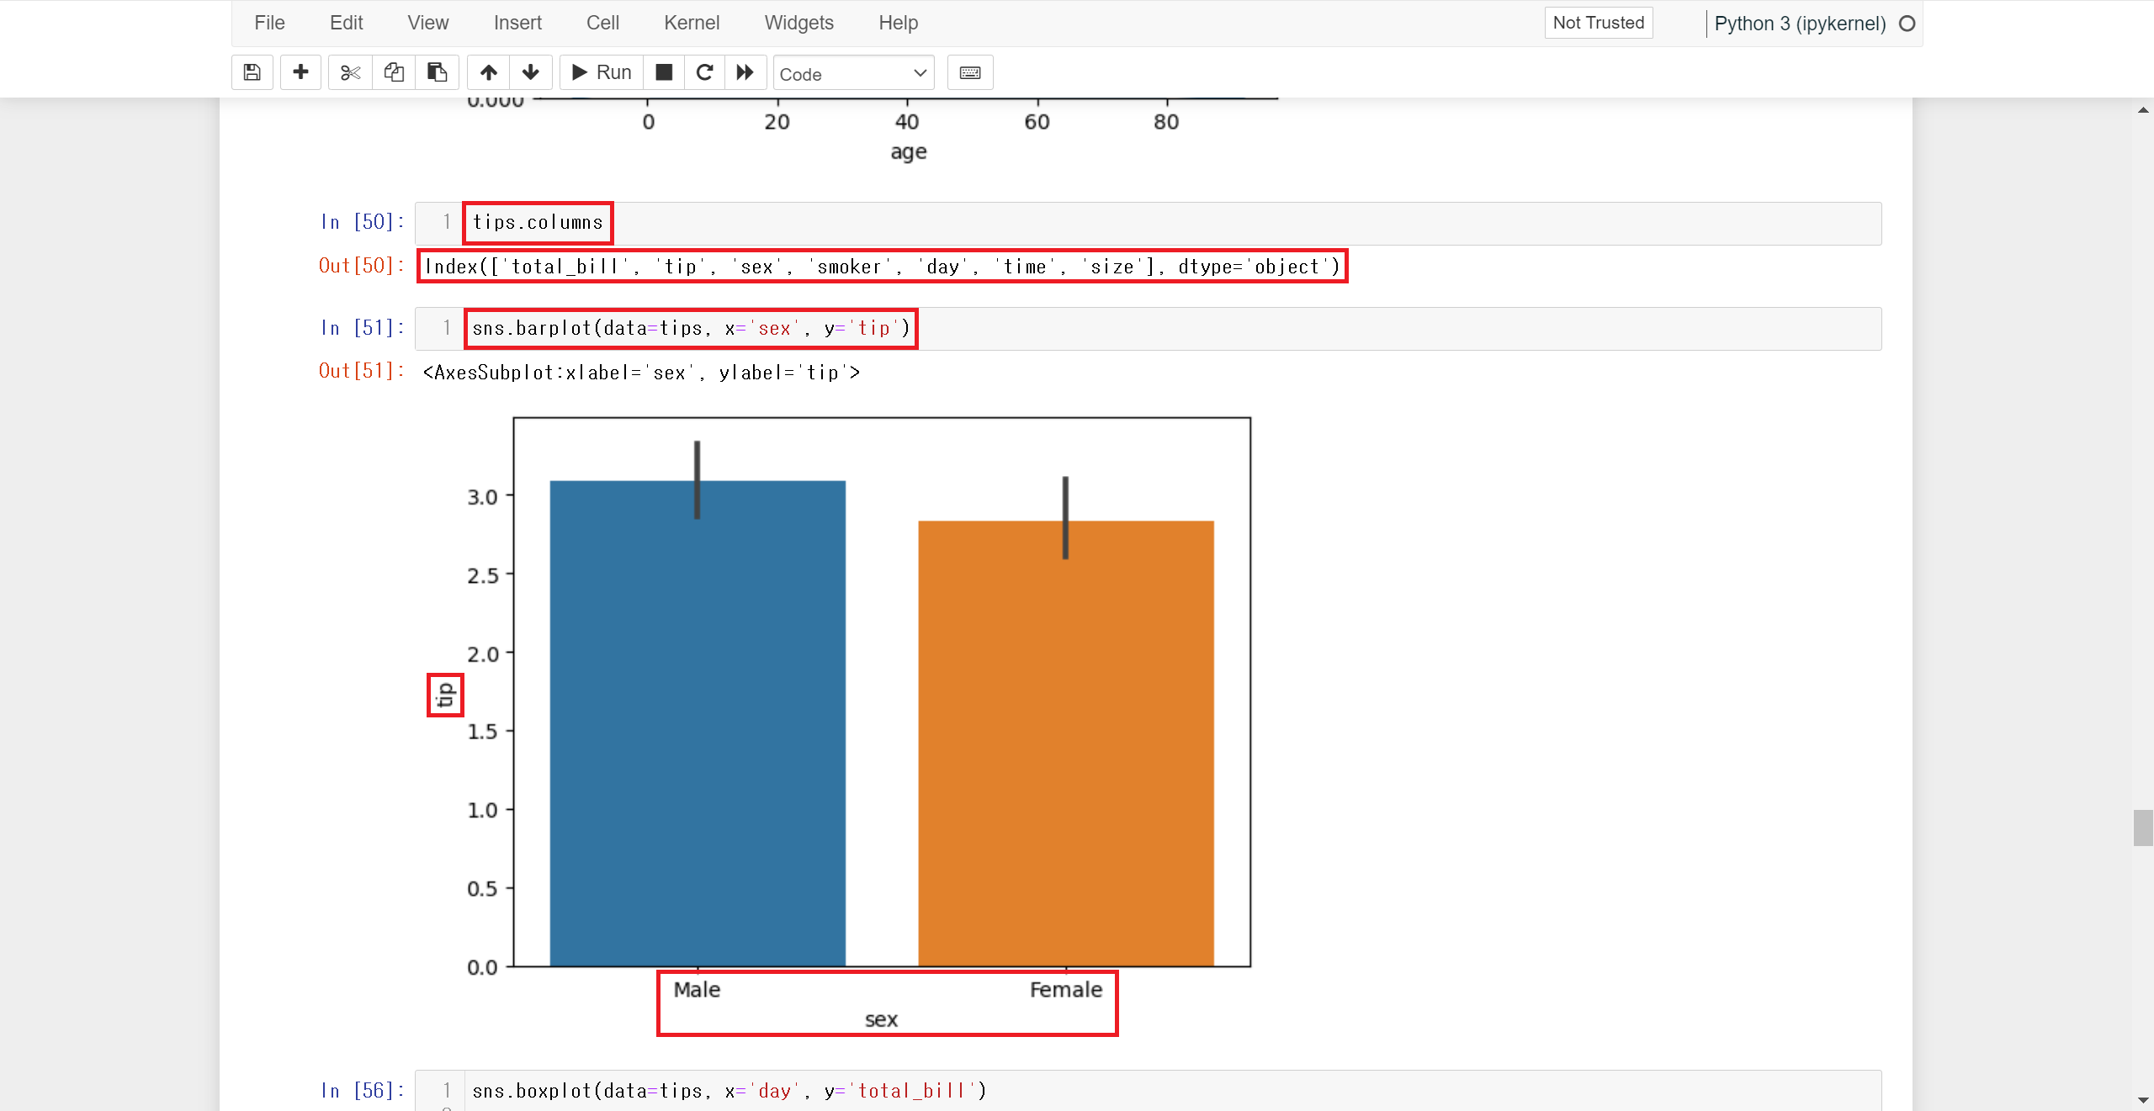The width and height of the screenshot is (2154, 1111).
Task: Restart the kernel icon
Action: click(x=705, y=72)
